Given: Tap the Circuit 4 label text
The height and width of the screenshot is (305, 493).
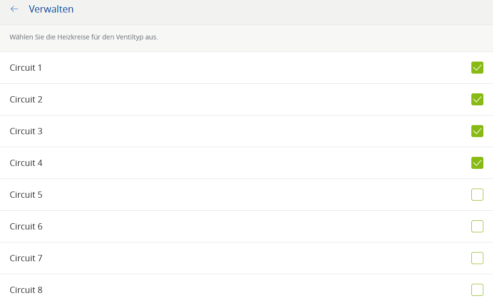Looking at the screenshot, I should pos(26,163).
